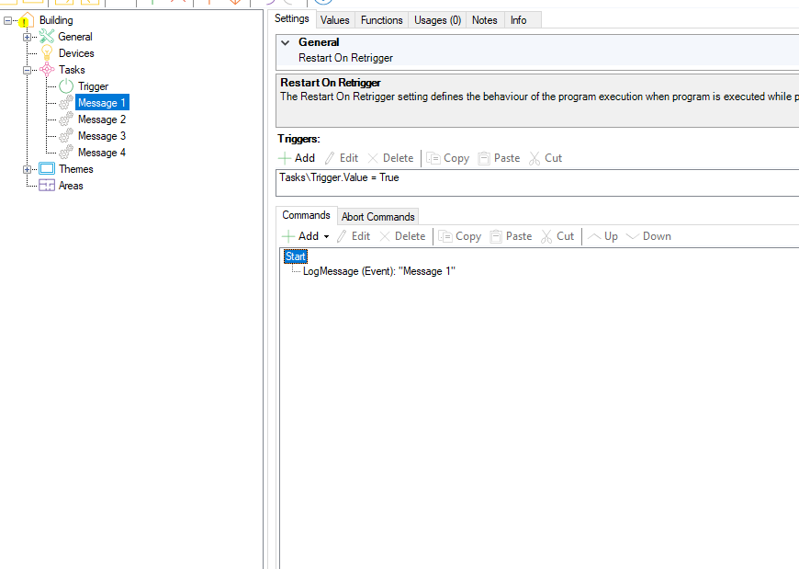Click the Trigger power icon
799x569 pixels.
(x=66, y=86)
